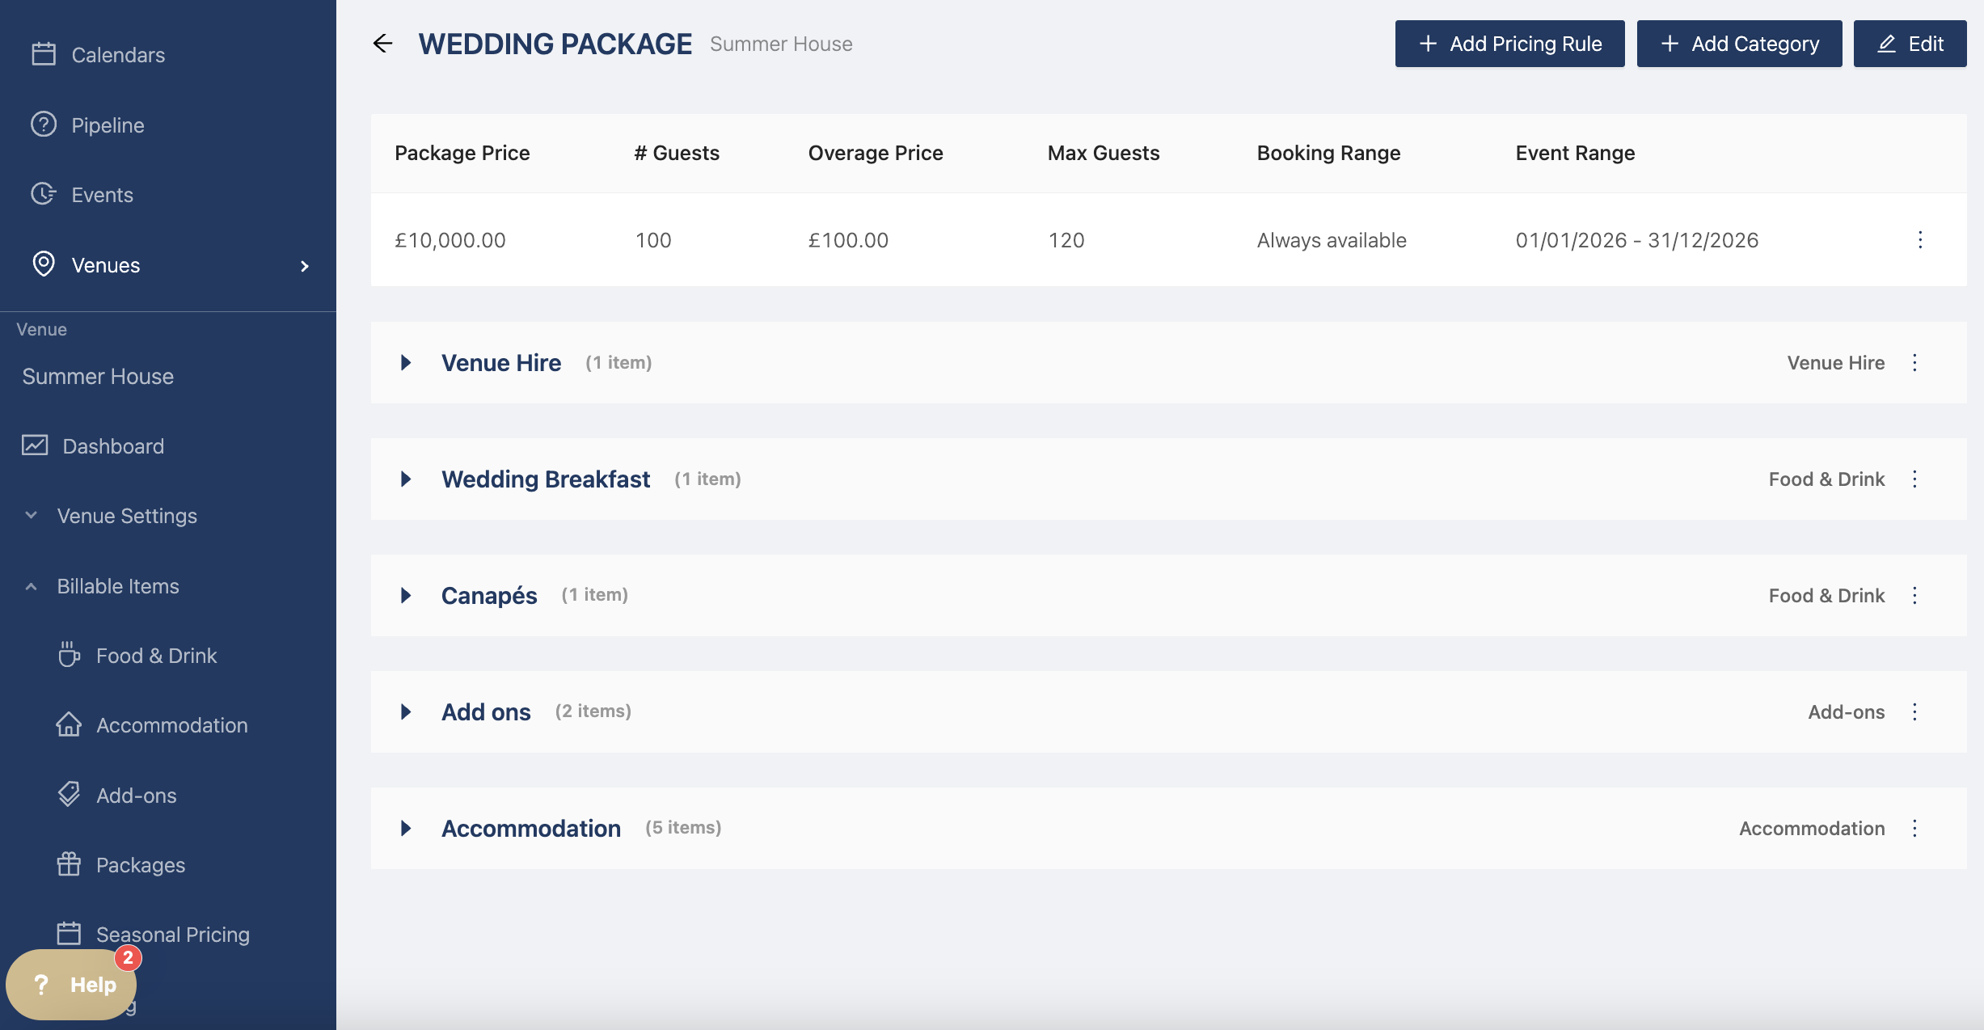Expand the Add ons category
This screenshot has height=1030, width=1984.
point(406,712)
